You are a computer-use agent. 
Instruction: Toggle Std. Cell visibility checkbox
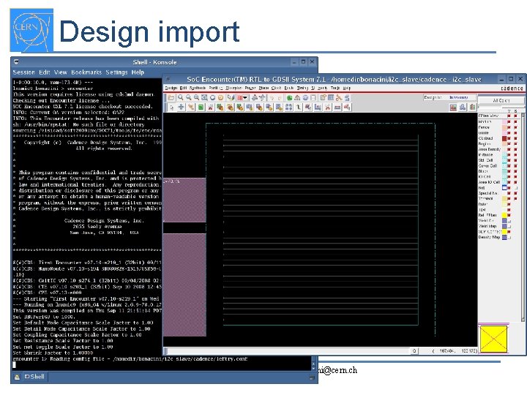pyautogui.click(x=509, y=160)
